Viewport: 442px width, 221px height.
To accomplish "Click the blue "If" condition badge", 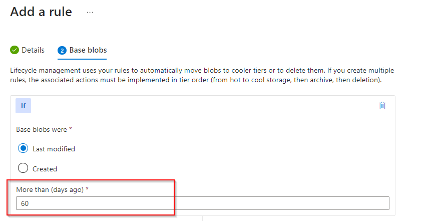I will click(x=24, y=106).
